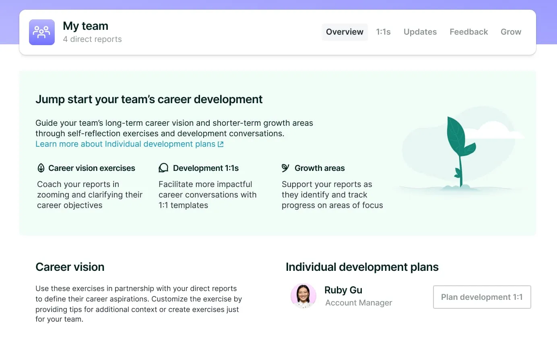Click the Career vision exercises leaf icon
Viewport: 557px width, 345px height.
[41, 168]
